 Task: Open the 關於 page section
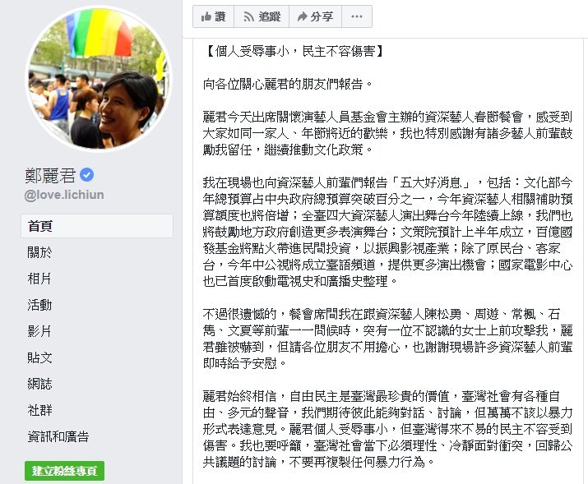[39, 252]
